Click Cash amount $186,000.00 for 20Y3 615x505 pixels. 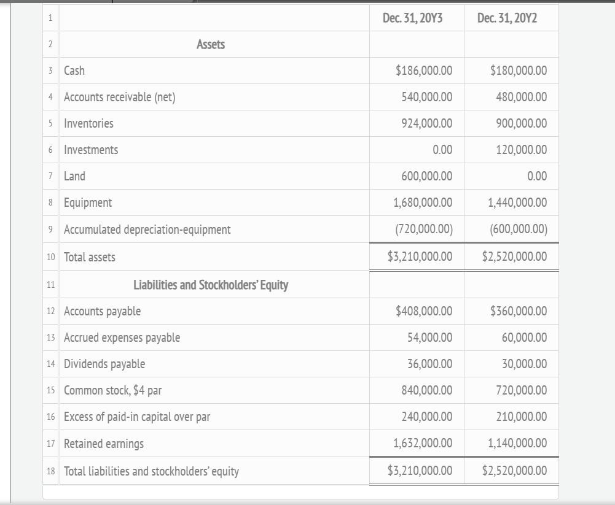(x=424, y=71)
